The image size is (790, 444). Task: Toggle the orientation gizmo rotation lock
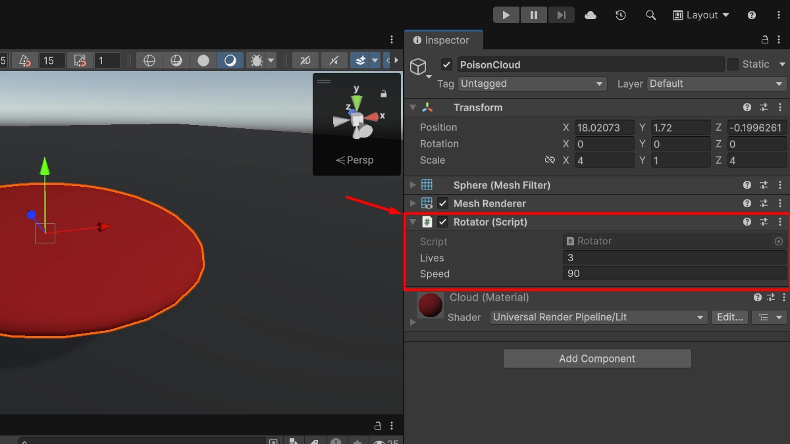384,94
